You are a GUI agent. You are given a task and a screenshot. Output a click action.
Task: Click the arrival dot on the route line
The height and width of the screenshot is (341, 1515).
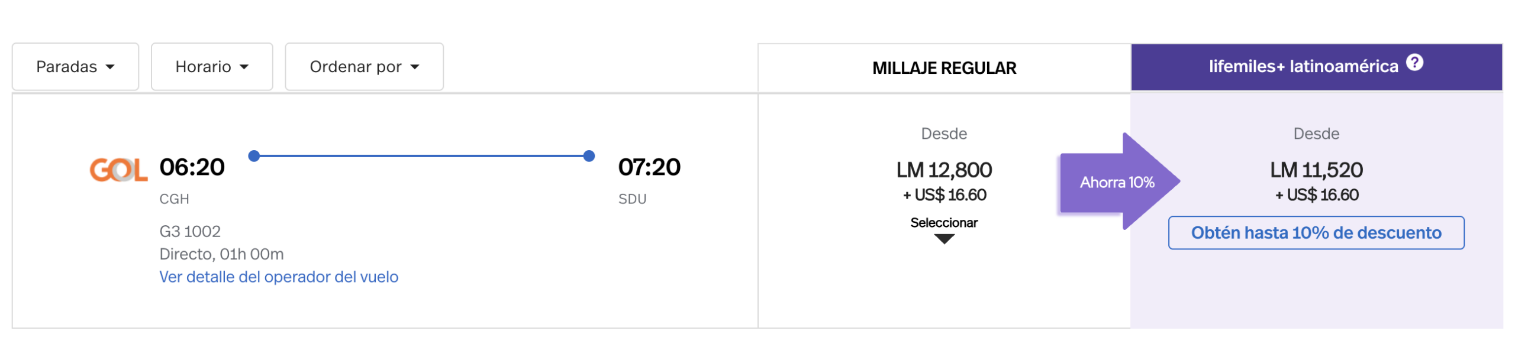point(588,156)
